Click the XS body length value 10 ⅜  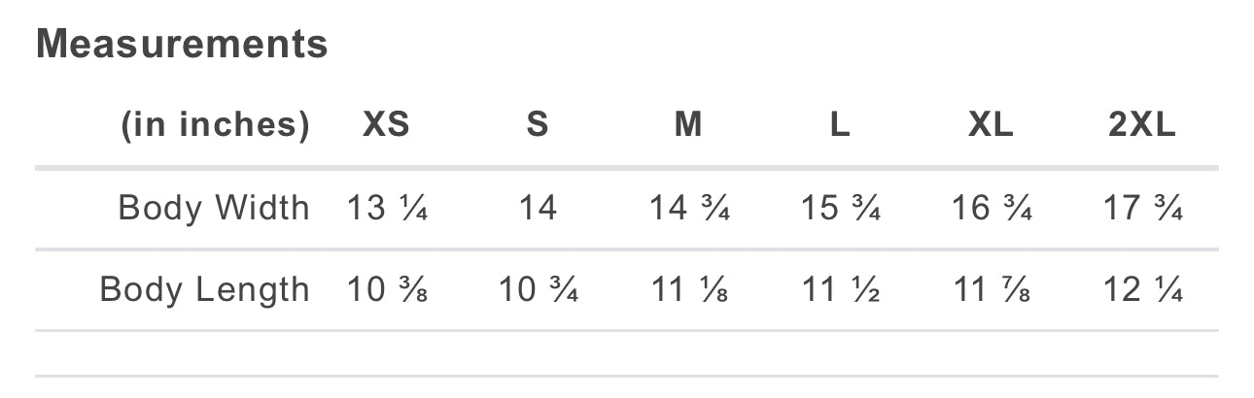click(x=387, y=289)
